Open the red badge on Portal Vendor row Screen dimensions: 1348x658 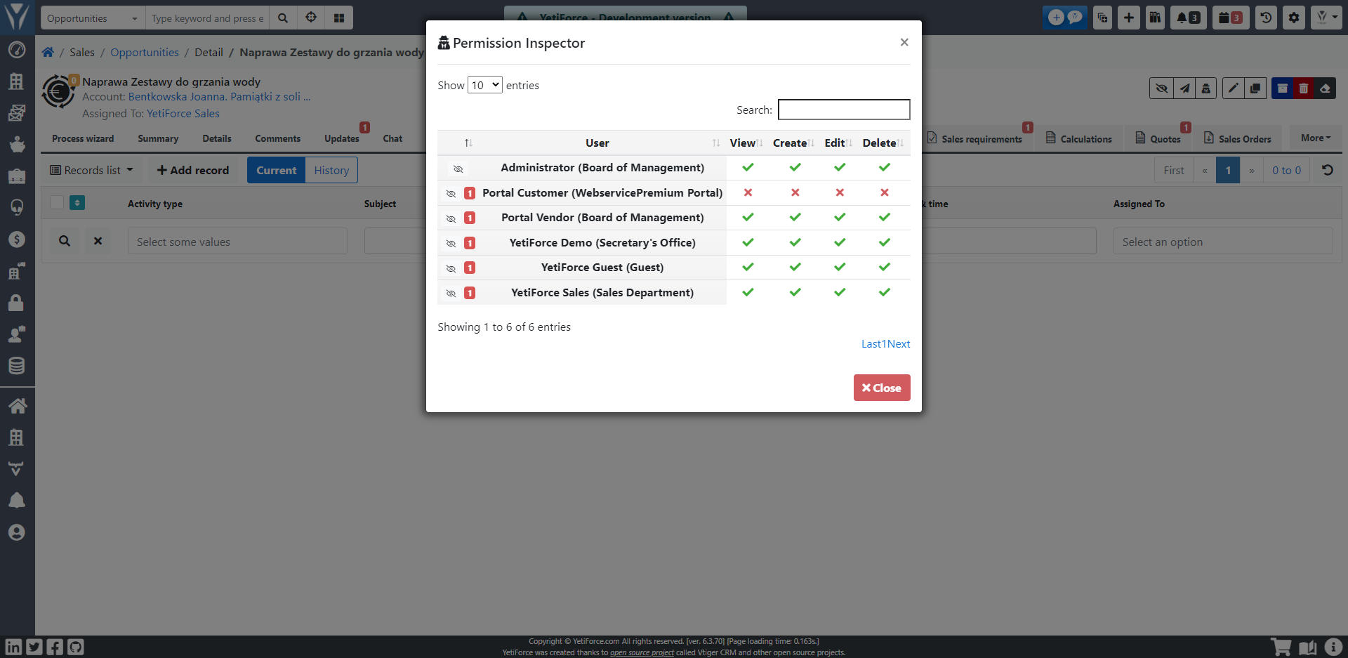(470, 218)
